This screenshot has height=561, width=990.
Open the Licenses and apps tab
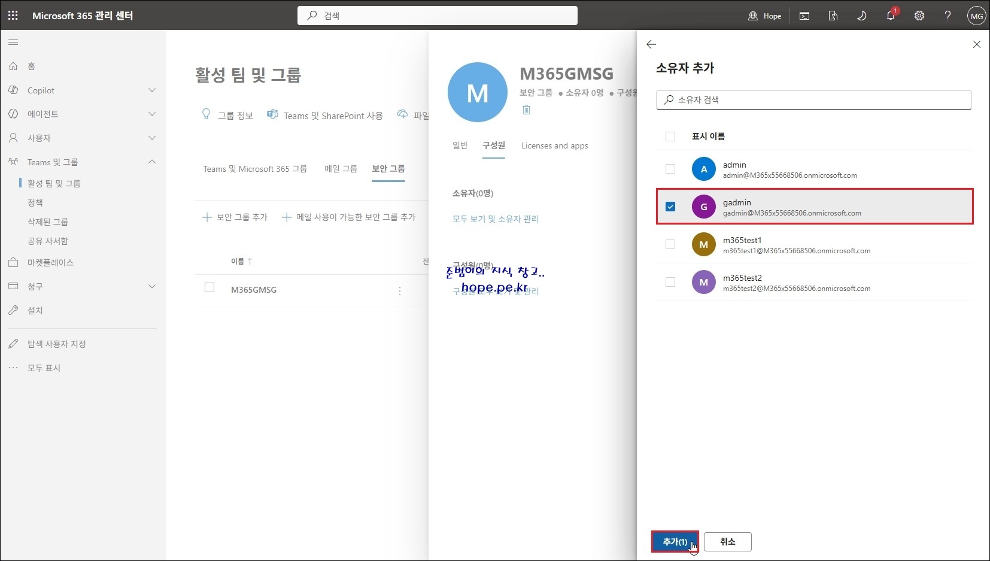[555, 145]
